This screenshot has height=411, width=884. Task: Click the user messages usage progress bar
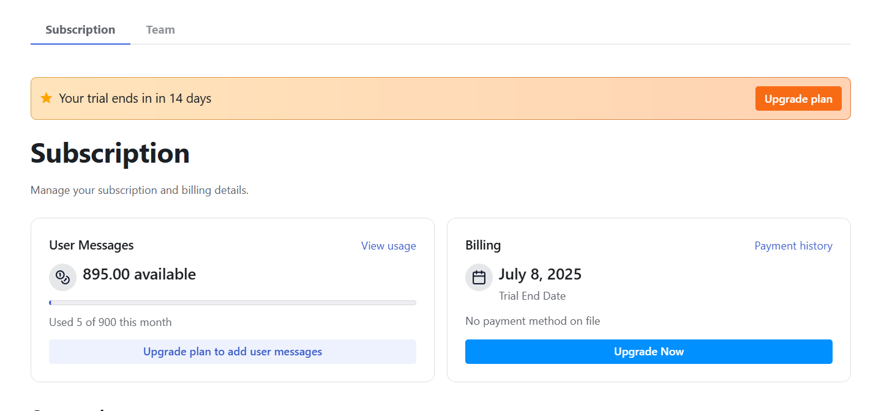pos(233,303)
